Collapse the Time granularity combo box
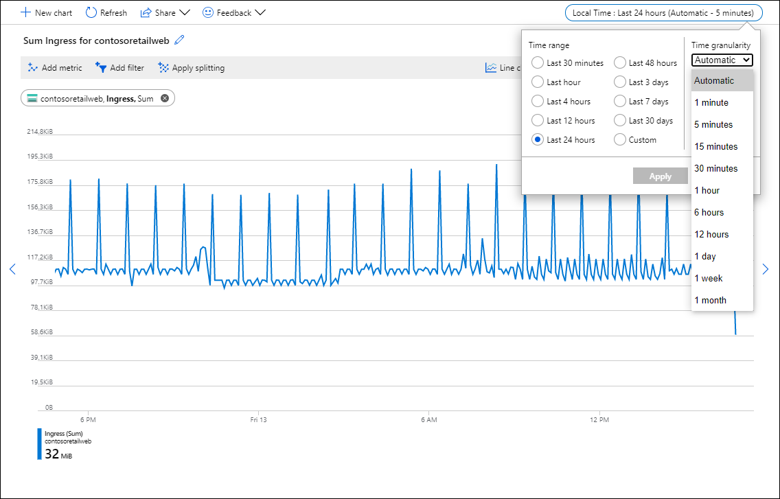This screenshot has width=780, height=499. pos(722,60)
